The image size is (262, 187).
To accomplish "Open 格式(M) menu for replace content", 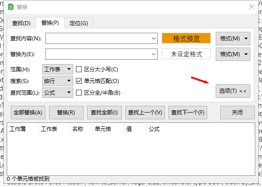I will [233, 54].
